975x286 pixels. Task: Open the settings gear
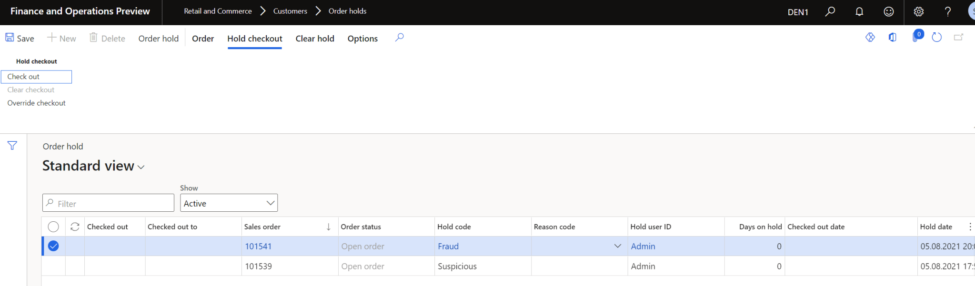[918, 12]
